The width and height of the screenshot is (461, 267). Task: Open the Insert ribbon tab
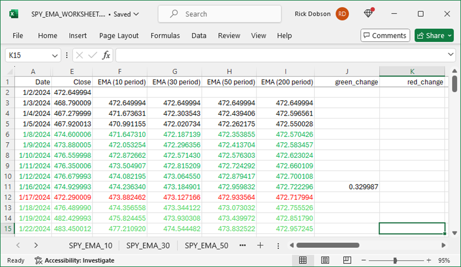pos(78,35)
